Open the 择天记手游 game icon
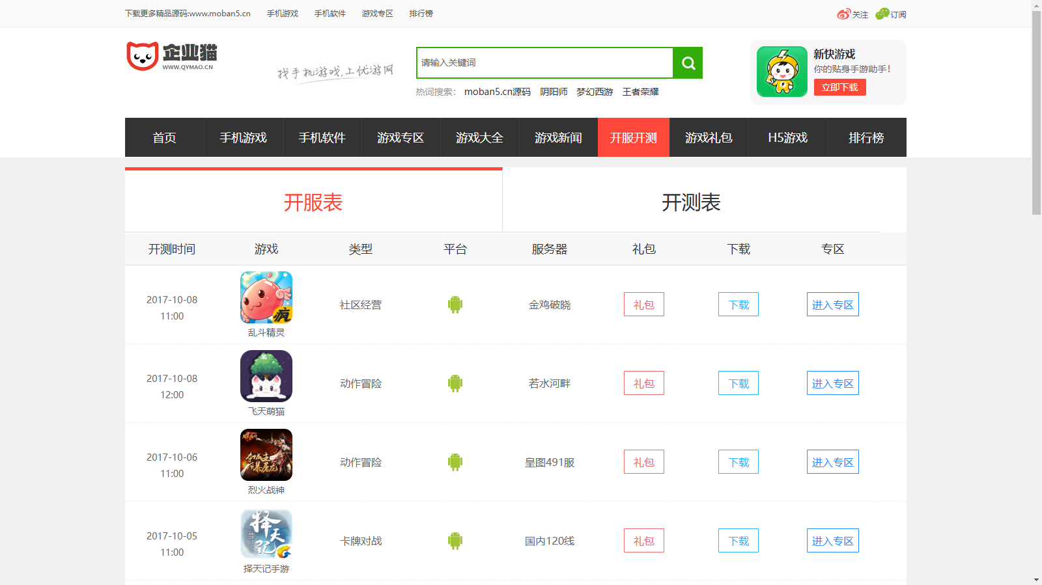The height and width of the screenshot is (585, 1042). coord(266,534)
